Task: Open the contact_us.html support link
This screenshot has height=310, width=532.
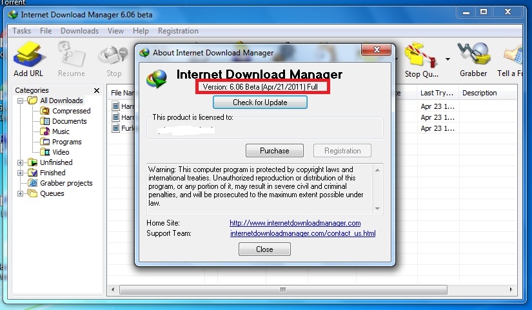Action: coord(303,233)
